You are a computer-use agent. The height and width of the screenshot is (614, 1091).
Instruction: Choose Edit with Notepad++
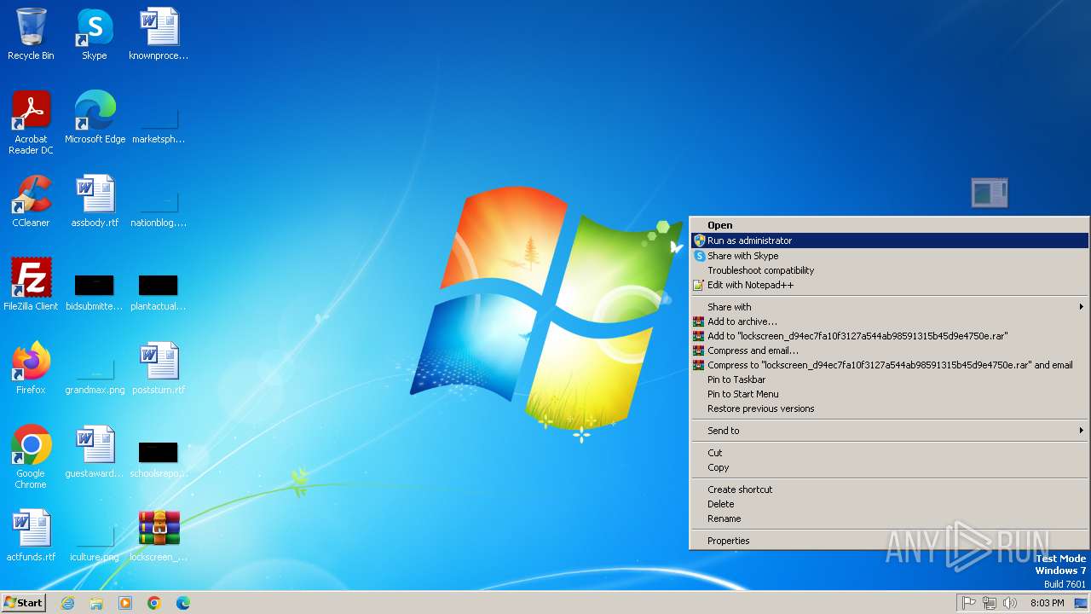point(889,285)
